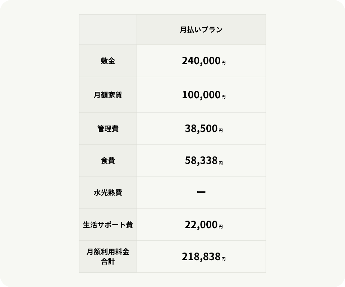Screen dimensions: 345x287
Task: Click the 38,500 management fee amount
Action: coord(201,129)
